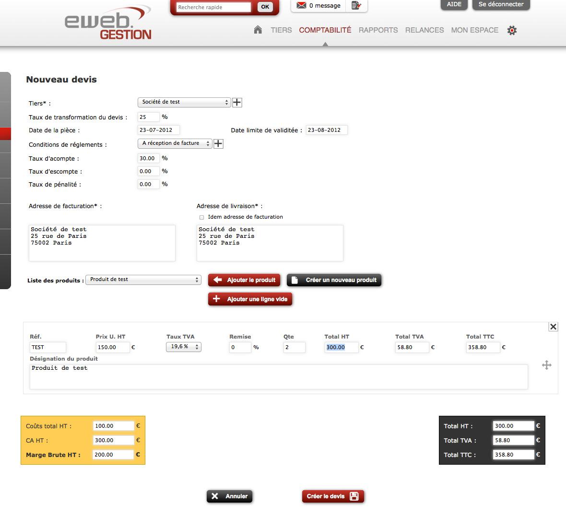This screenshot has height=516, width=566.
Task: Edit the Qte field
Action: click(294, 347)
